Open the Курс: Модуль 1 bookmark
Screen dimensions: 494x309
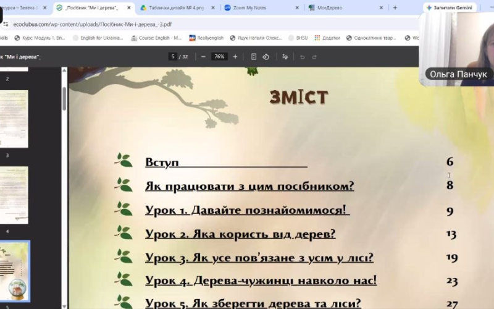pos(40,38)
